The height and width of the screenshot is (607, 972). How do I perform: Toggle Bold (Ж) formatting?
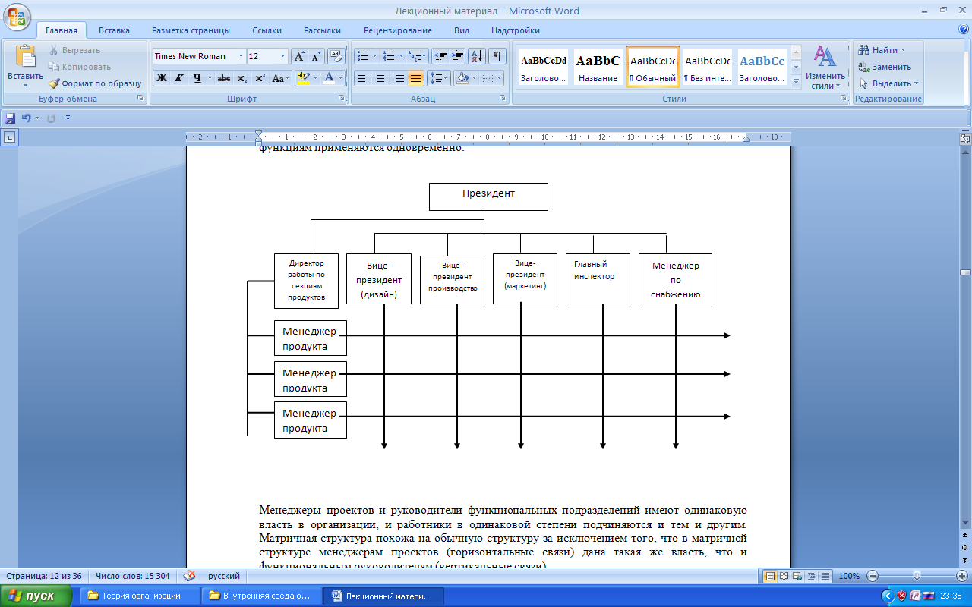(x=162, y=77)
